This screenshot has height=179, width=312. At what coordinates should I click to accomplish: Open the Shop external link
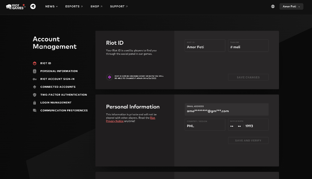point(96,6)
